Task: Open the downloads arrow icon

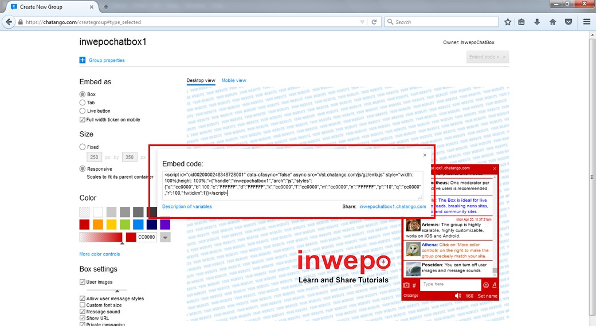Action: [537, 22]
